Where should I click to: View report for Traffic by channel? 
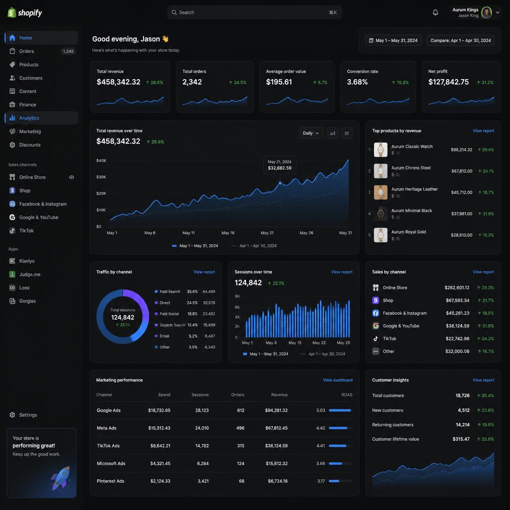point(204,272)
